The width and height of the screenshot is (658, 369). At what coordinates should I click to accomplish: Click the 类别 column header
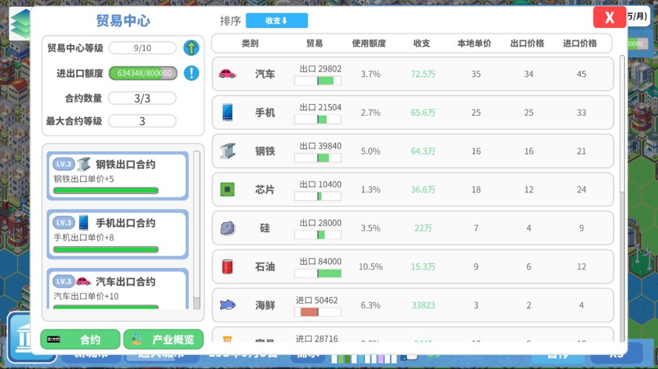coord(250,43)
